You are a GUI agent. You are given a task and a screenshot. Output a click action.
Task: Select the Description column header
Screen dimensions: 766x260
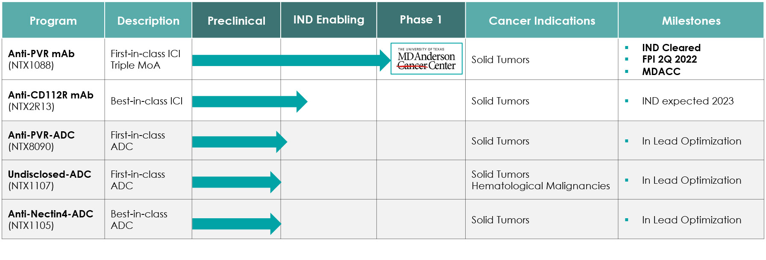148,21
